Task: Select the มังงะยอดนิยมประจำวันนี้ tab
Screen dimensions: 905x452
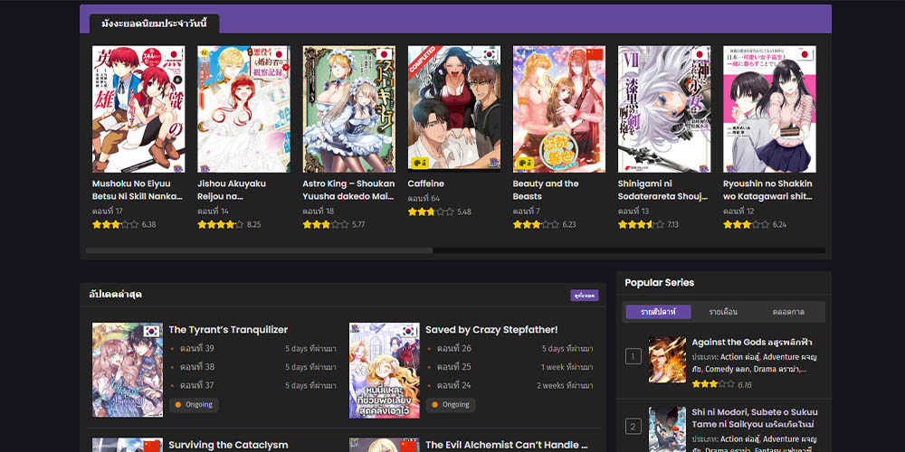Action: point(154,24)
